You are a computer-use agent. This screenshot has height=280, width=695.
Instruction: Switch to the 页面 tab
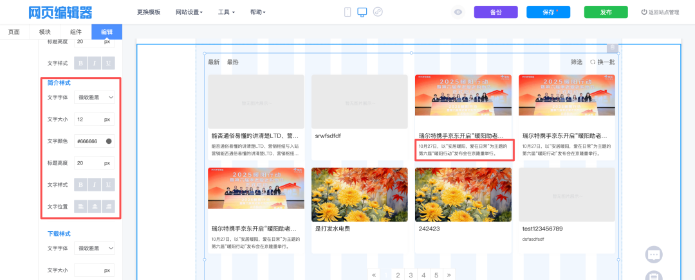(14, 32)
